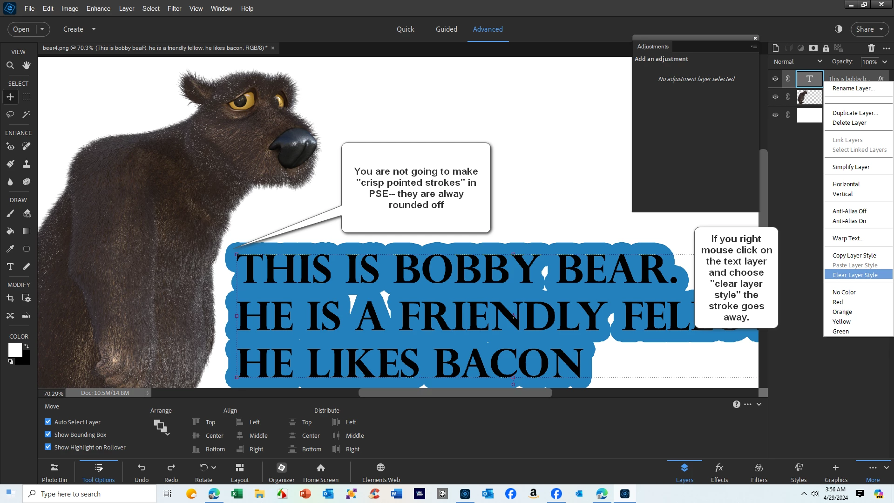Select the Lasso tool

coord(10,114)
